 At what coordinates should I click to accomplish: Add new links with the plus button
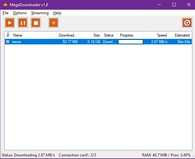click(54, 23)
